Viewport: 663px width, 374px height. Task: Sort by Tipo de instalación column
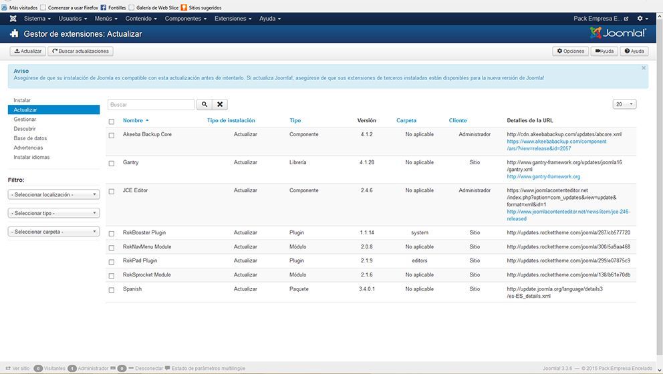(231, 120)
